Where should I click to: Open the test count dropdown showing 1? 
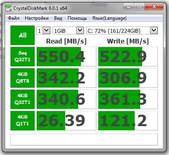tap(43, 30)
